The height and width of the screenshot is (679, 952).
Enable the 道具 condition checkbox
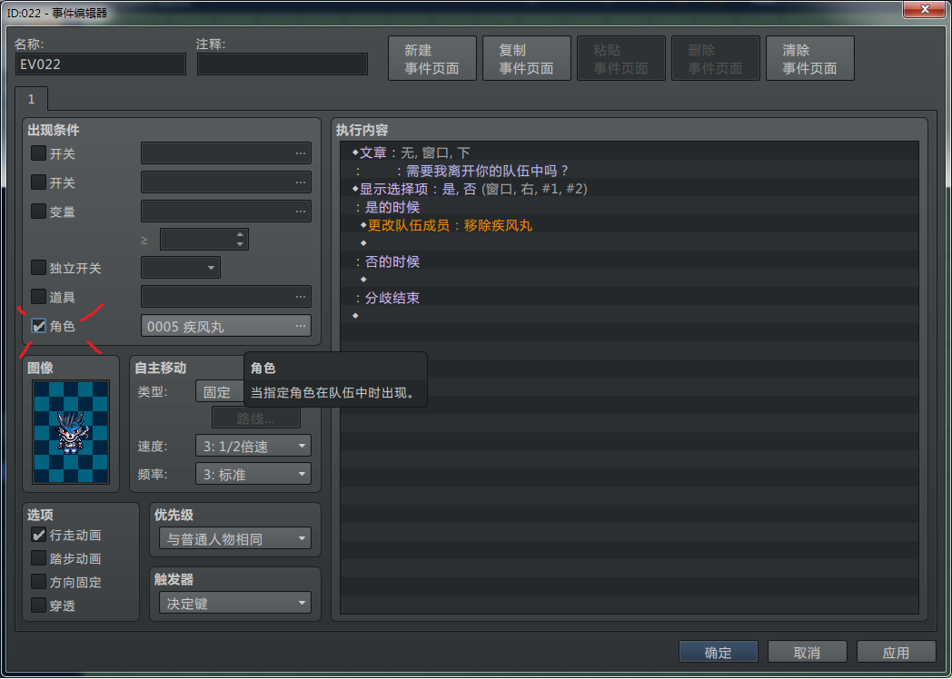(x=38, y=296)
